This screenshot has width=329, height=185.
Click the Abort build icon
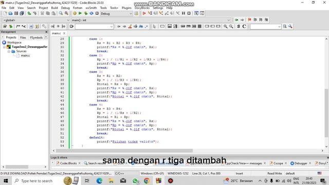coord(97,13)
